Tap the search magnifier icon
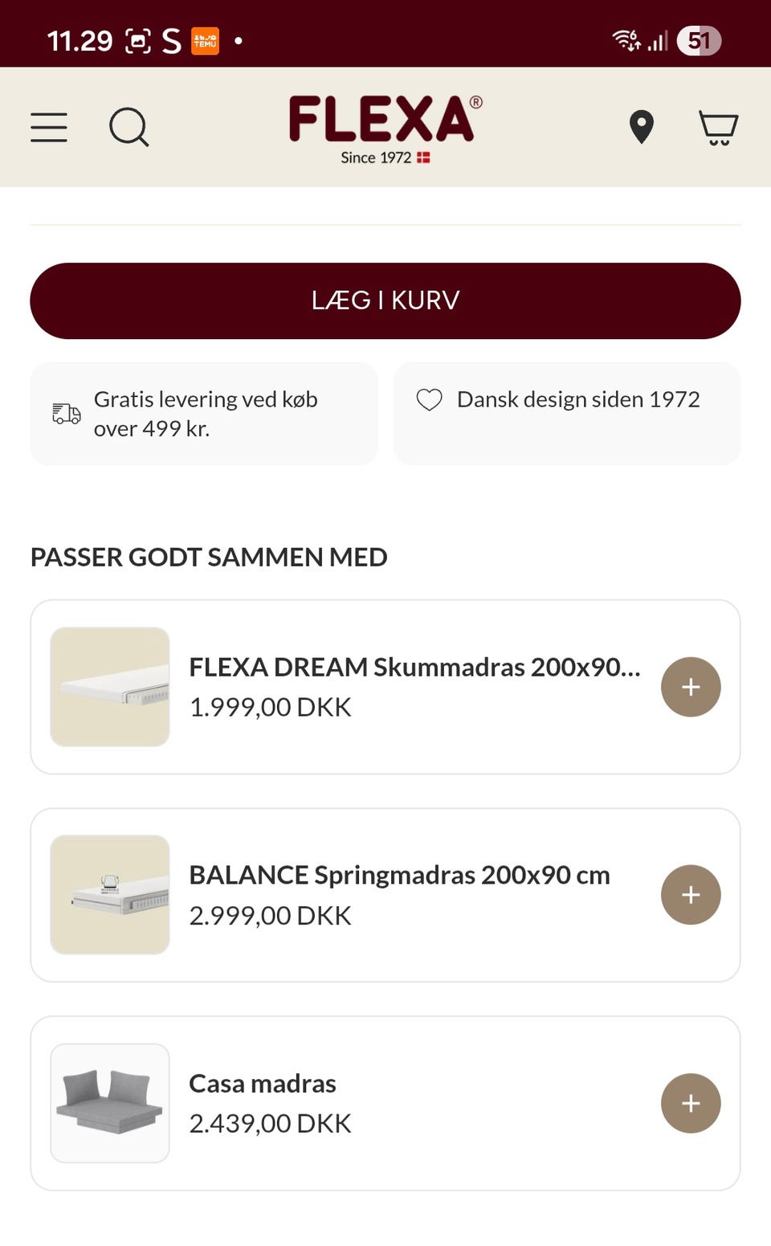 (x=128, y=127)
